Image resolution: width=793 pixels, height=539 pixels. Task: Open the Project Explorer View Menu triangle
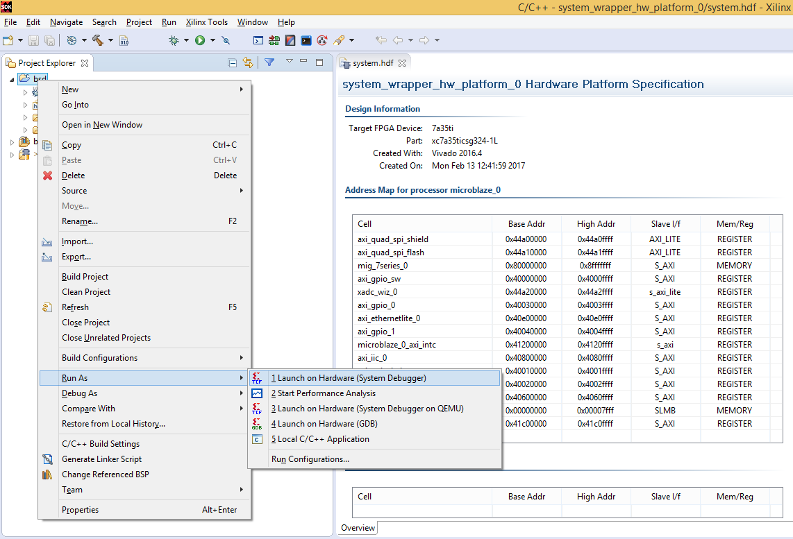(290, 61)
